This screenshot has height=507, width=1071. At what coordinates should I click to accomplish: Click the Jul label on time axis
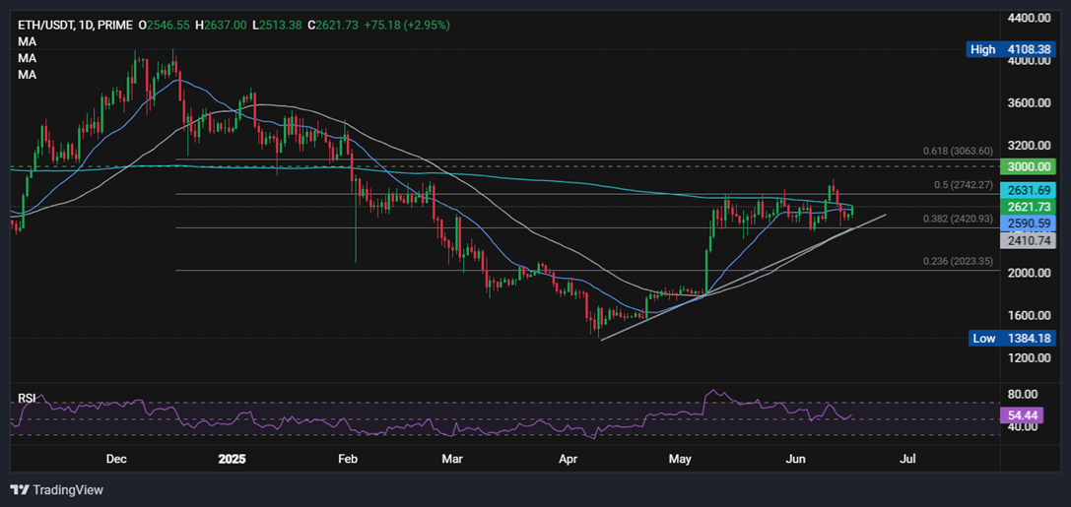908,459
